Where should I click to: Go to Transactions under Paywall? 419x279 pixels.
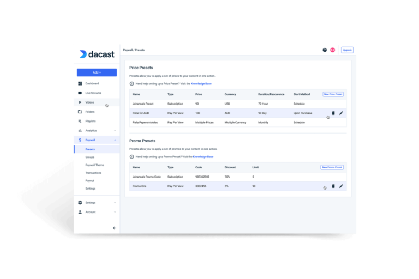(x=93, y=173)
